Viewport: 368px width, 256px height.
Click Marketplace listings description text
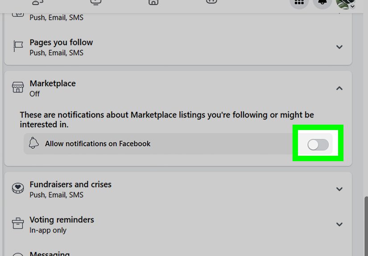(x=167, y=119)
